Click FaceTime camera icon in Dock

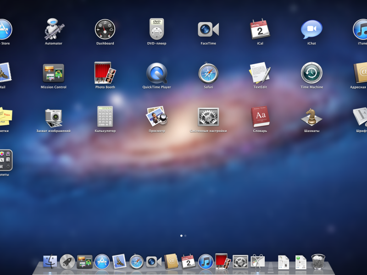point(154,262)
